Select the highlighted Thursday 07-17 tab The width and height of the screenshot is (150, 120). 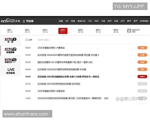63,31
